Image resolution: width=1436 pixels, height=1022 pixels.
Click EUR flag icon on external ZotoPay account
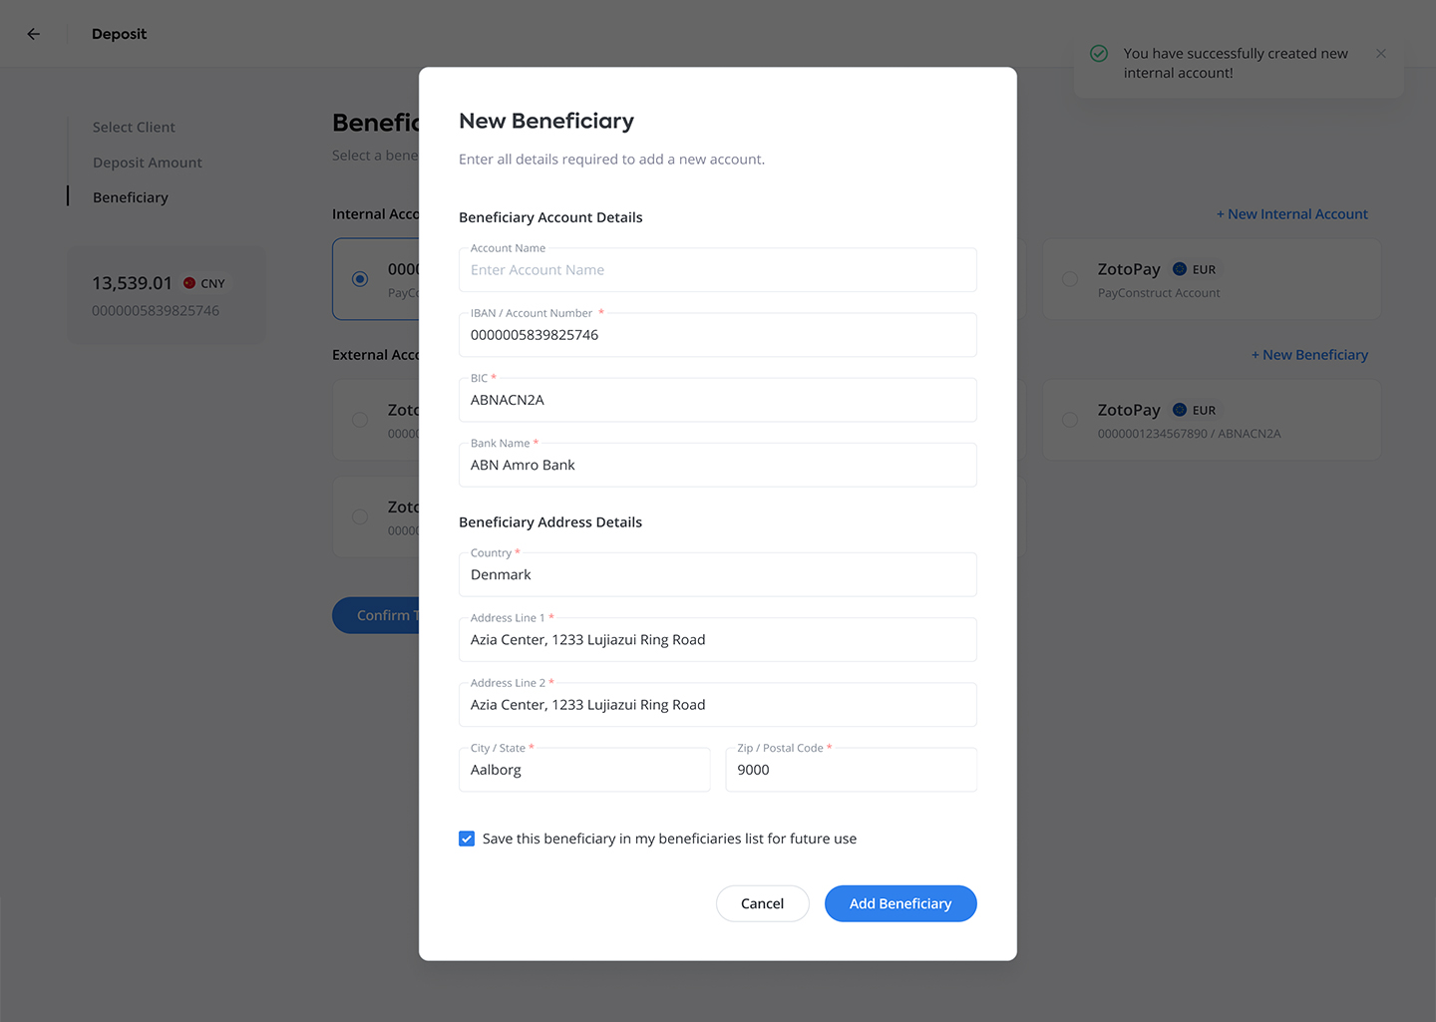[x=1180, y=410]
